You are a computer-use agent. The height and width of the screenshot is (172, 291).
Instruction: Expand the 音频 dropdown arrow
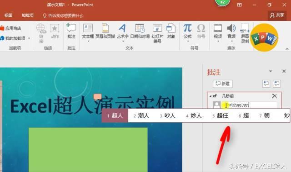click(231, 41)
